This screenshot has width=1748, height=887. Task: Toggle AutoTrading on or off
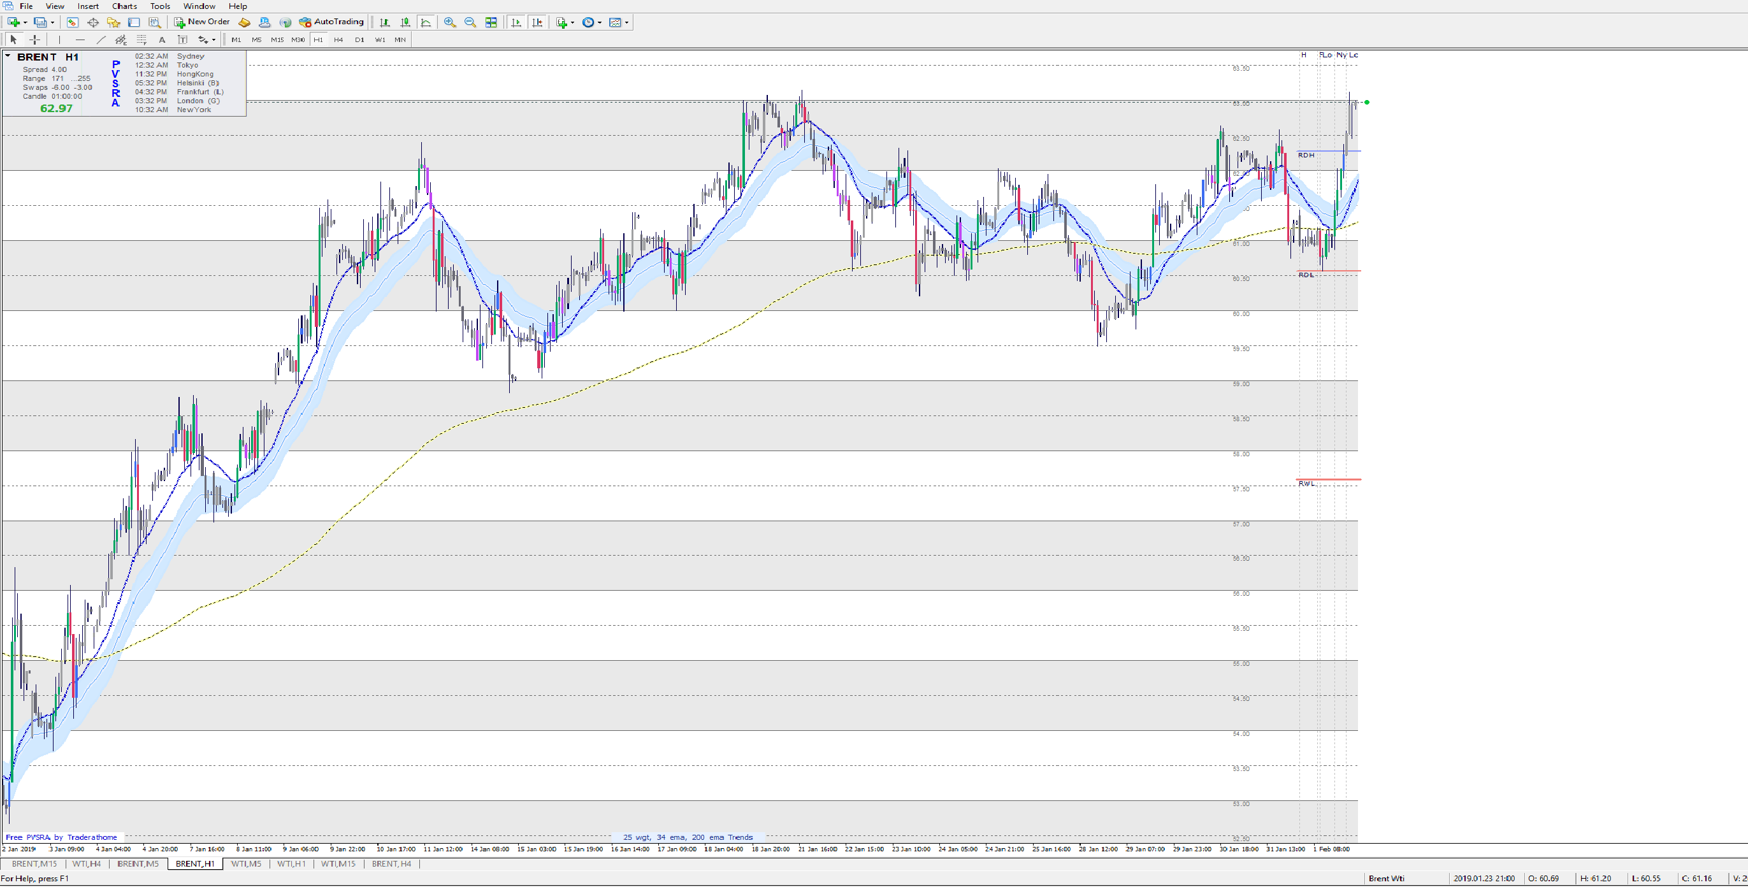click(x=331, y=22)
